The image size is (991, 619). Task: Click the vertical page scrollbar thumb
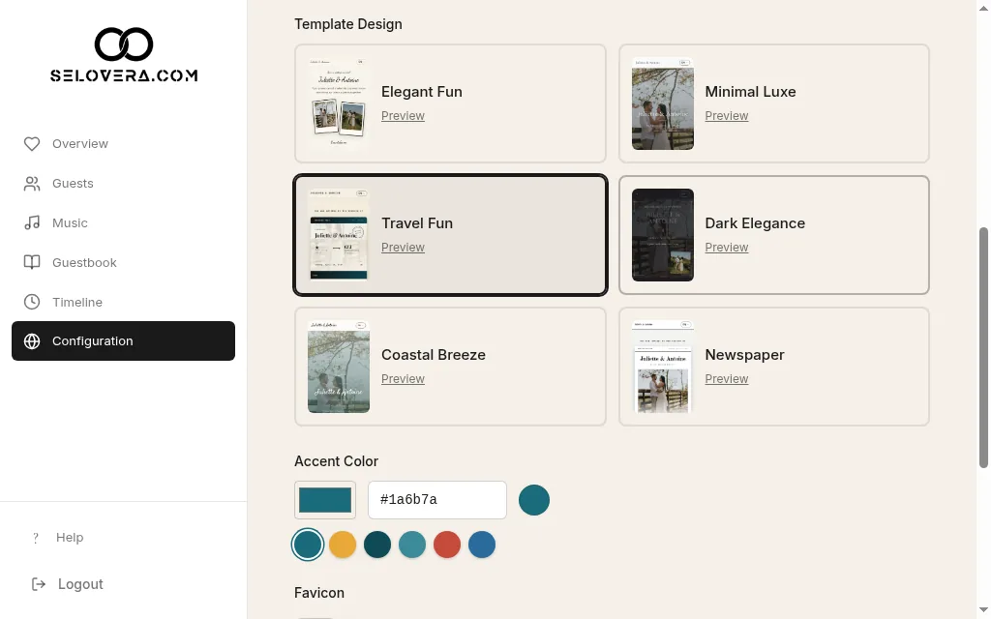pos(983,348)
